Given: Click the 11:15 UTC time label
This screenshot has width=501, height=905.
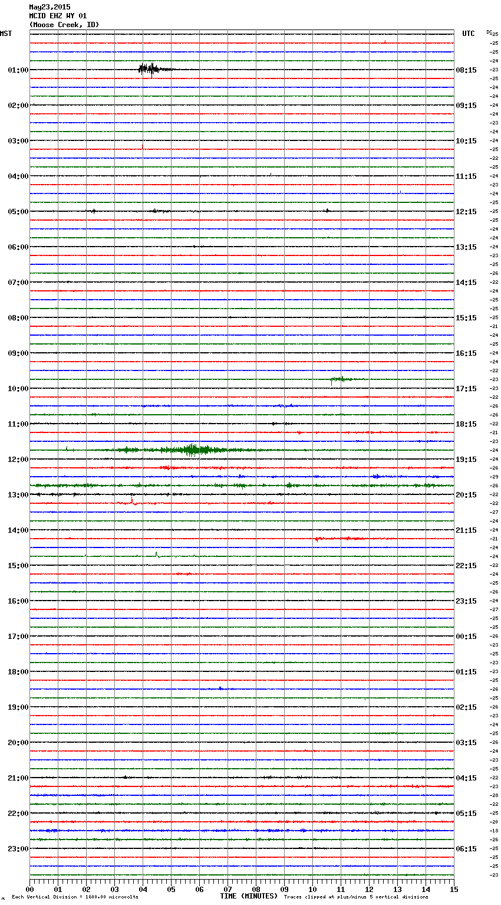Looking at the screenshot, I should [466, 176].
